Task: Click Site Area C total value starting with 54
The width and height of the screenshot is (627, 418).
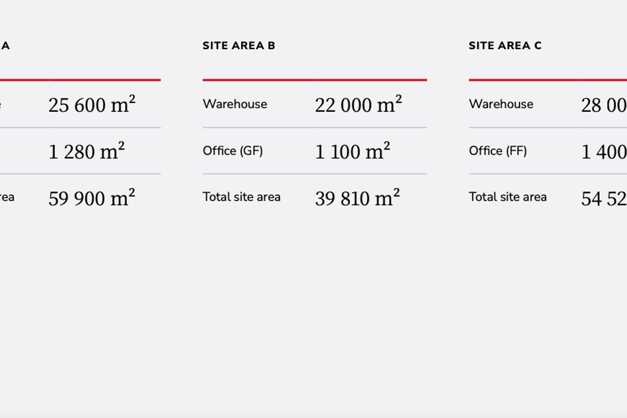Action: (603, 199)
